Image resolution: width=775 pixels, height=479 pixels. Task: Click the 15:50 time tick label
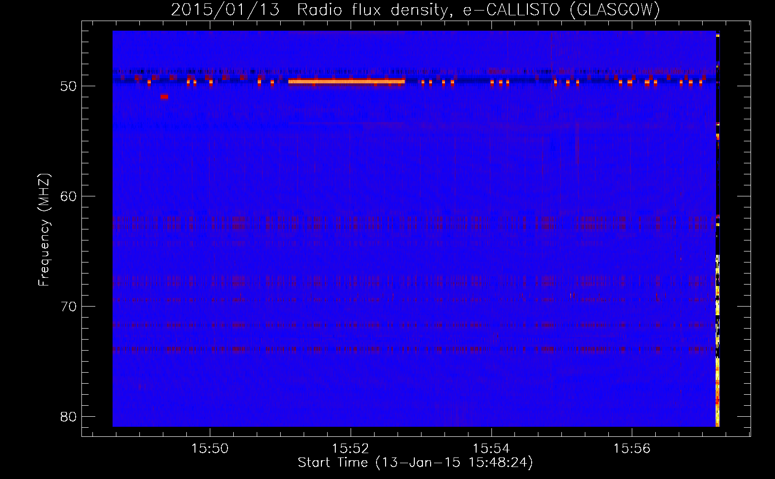point(210,448)
